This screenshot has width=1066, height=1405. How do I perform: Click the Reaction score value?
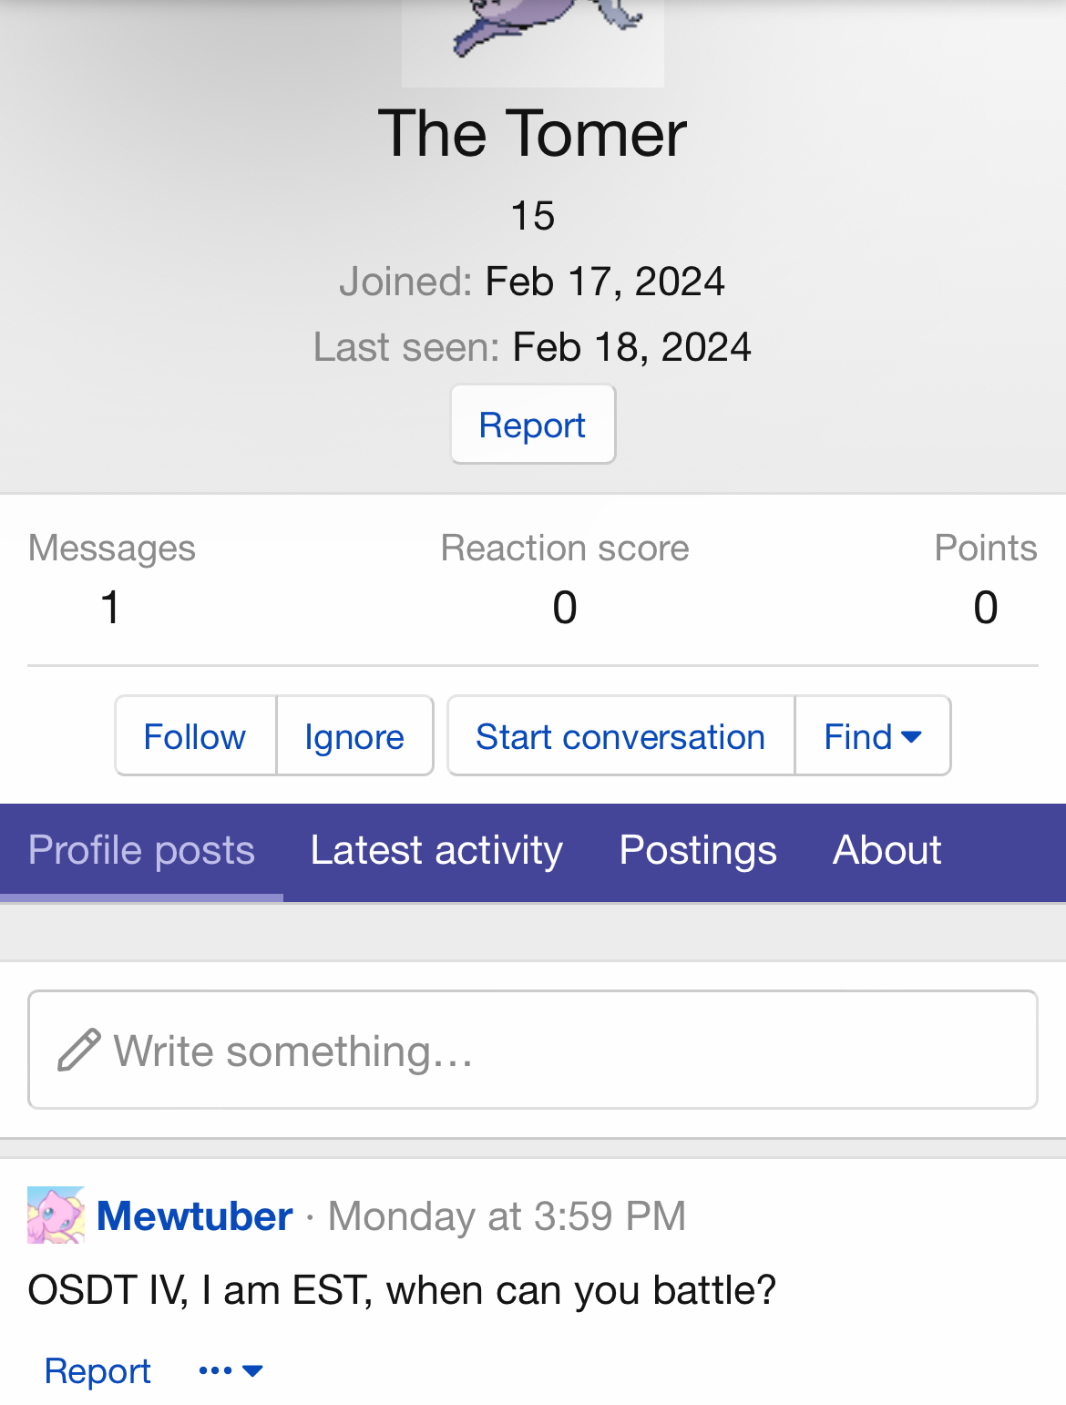tap(564, 607)
